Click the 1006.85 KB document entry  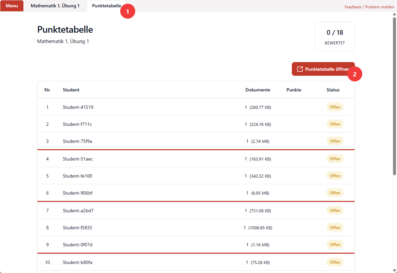(258, 228)
